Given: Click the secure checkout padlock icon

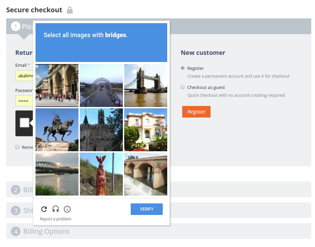Looking at the screenshot, I should [x=70, y=10].
